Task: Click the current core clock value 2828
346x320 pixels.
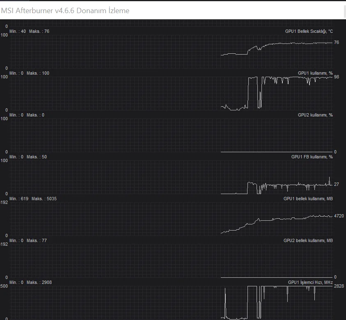Action: (x=339, y=286)
